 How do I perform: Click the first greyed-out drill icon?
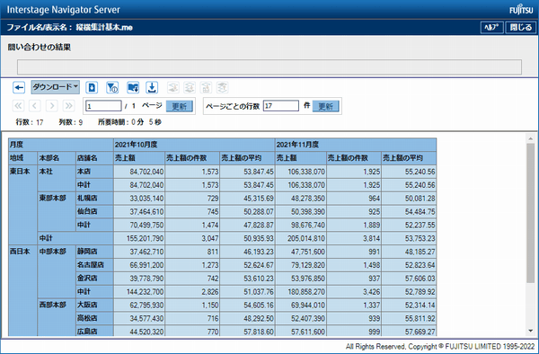click(173, 88)
